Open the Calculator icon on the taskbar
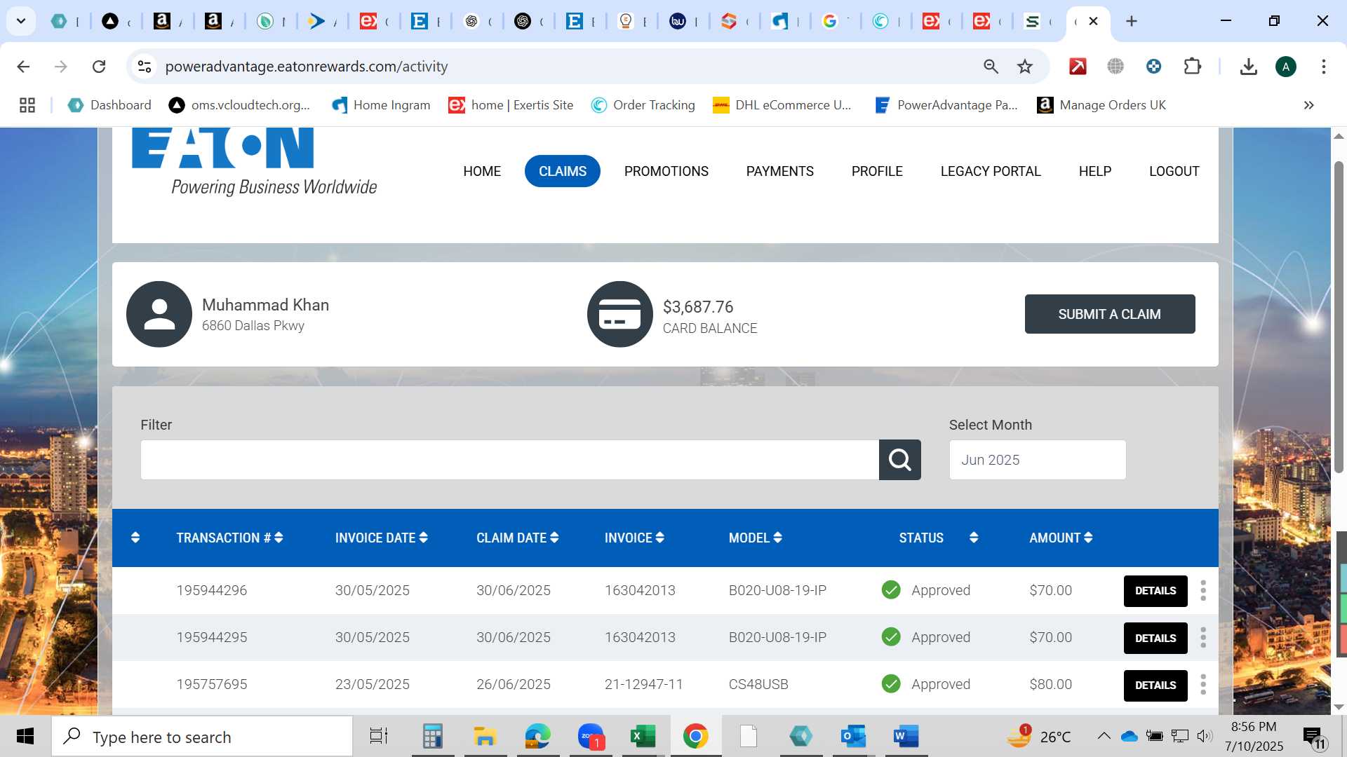 [x=432, y=736]
